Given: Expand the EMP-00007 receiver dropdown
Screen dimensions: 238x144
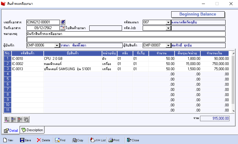Looking at the screenshot, I should click(168, 46).
